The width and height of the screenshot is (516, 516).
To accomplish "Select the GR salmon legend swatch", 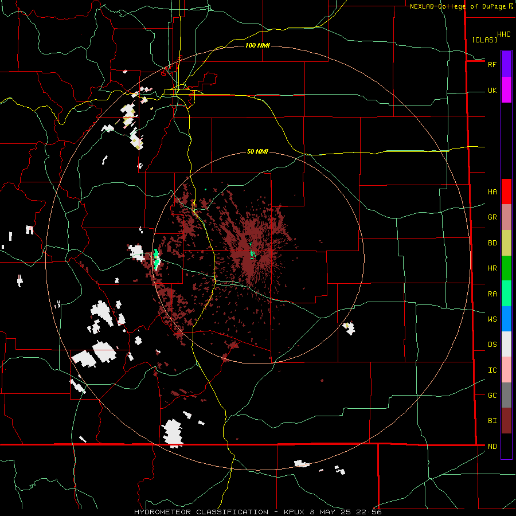I will click(506, 217).
